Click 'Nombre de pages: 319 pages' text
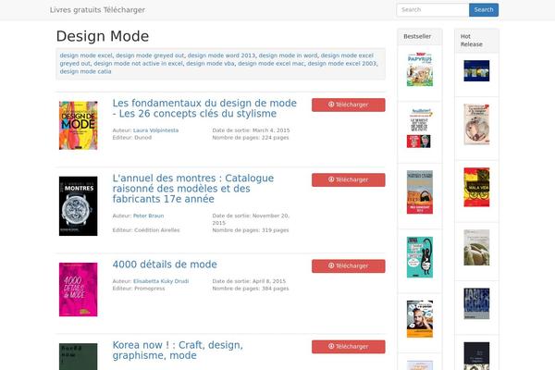 pos(251,230)
